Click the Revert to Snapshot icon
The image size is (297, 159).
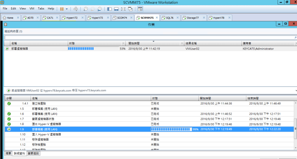(x=93, y=8)
